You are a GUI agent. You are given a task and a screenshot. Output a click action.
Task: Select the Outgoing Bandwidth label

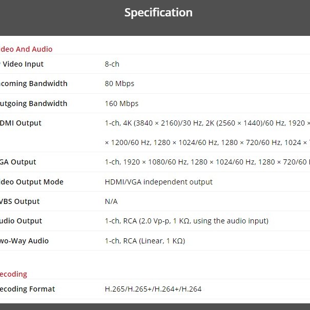pyautogui.click(x=33, y=104)
